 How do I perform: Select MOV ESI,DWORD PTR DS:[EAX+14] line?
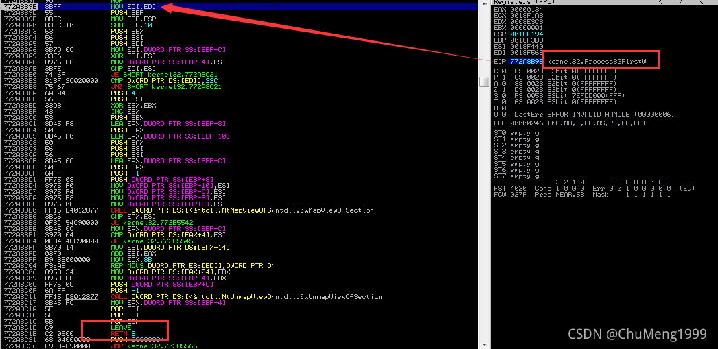pos(170,247)
